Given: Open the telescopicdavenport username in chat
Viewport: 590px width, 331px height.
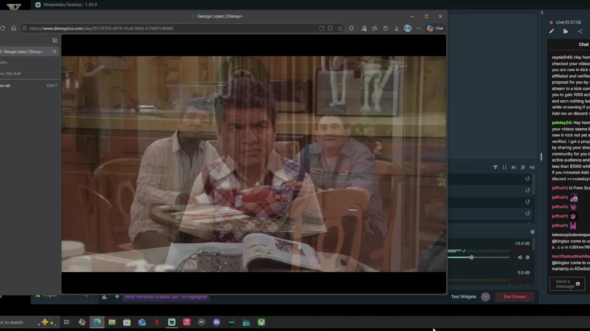Looking at the screenshot, I should (571, 235).
